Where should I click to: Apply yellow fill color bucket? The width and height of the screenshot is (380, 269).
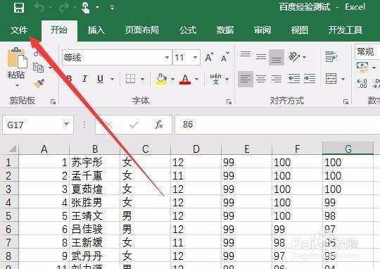[161, 79]
